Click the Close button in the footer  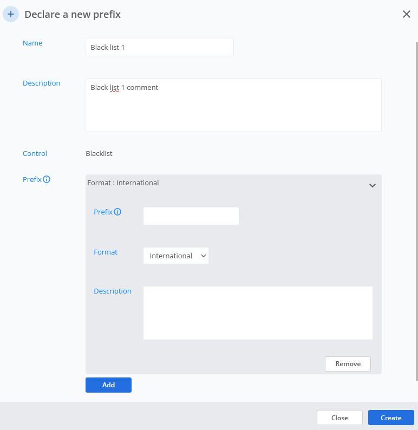pyautogui.click(x=339, y=418)
